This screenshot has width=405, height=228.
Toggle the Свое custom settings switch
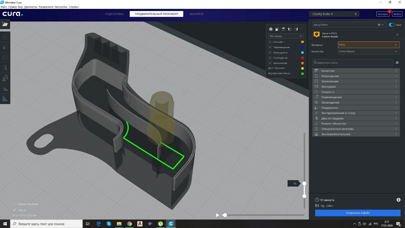[392, 25]
